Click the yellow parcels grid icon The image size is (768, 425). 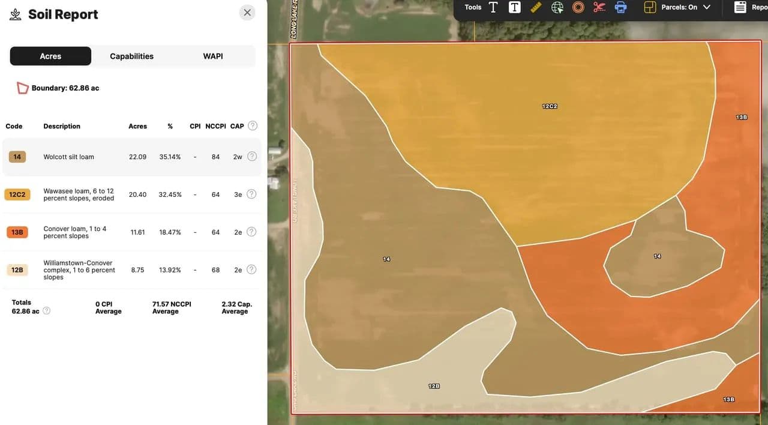pos(650,7)
